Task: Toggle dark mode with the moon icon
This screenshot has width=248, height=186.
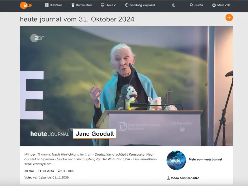Action: (174, 5)
